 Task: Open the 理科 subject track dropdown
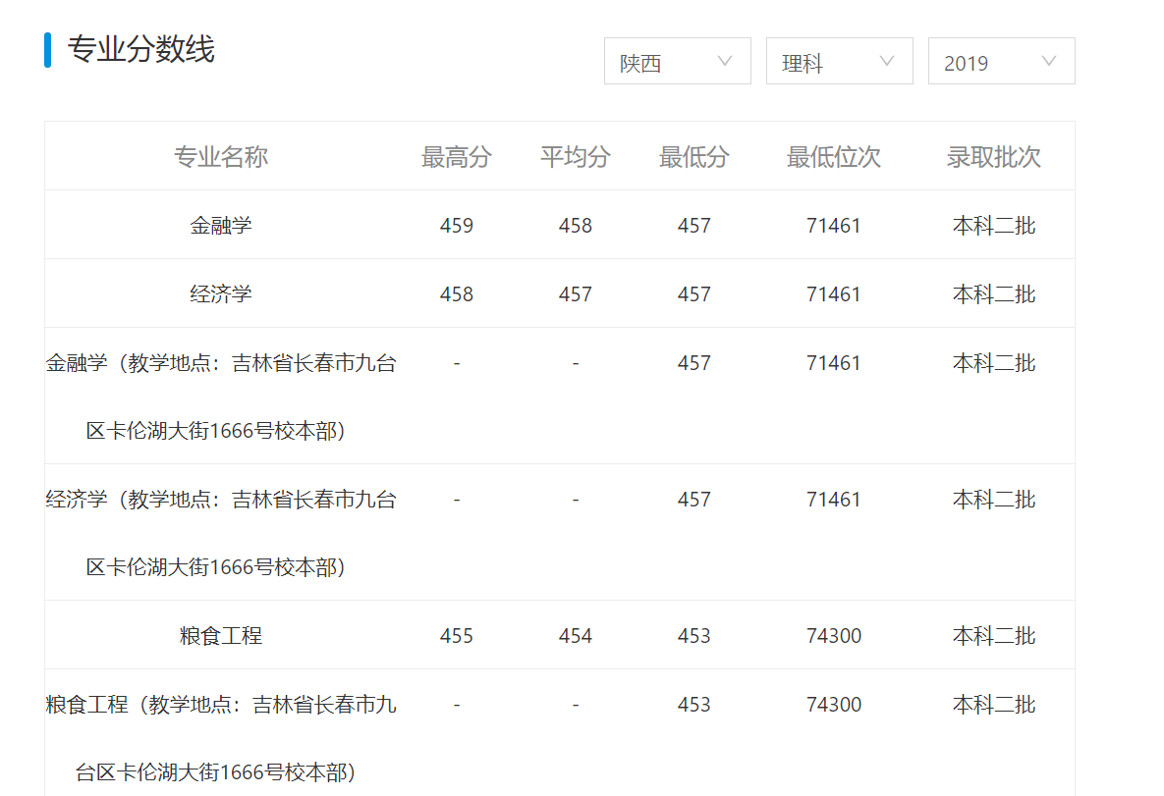[x=839, y=61]
